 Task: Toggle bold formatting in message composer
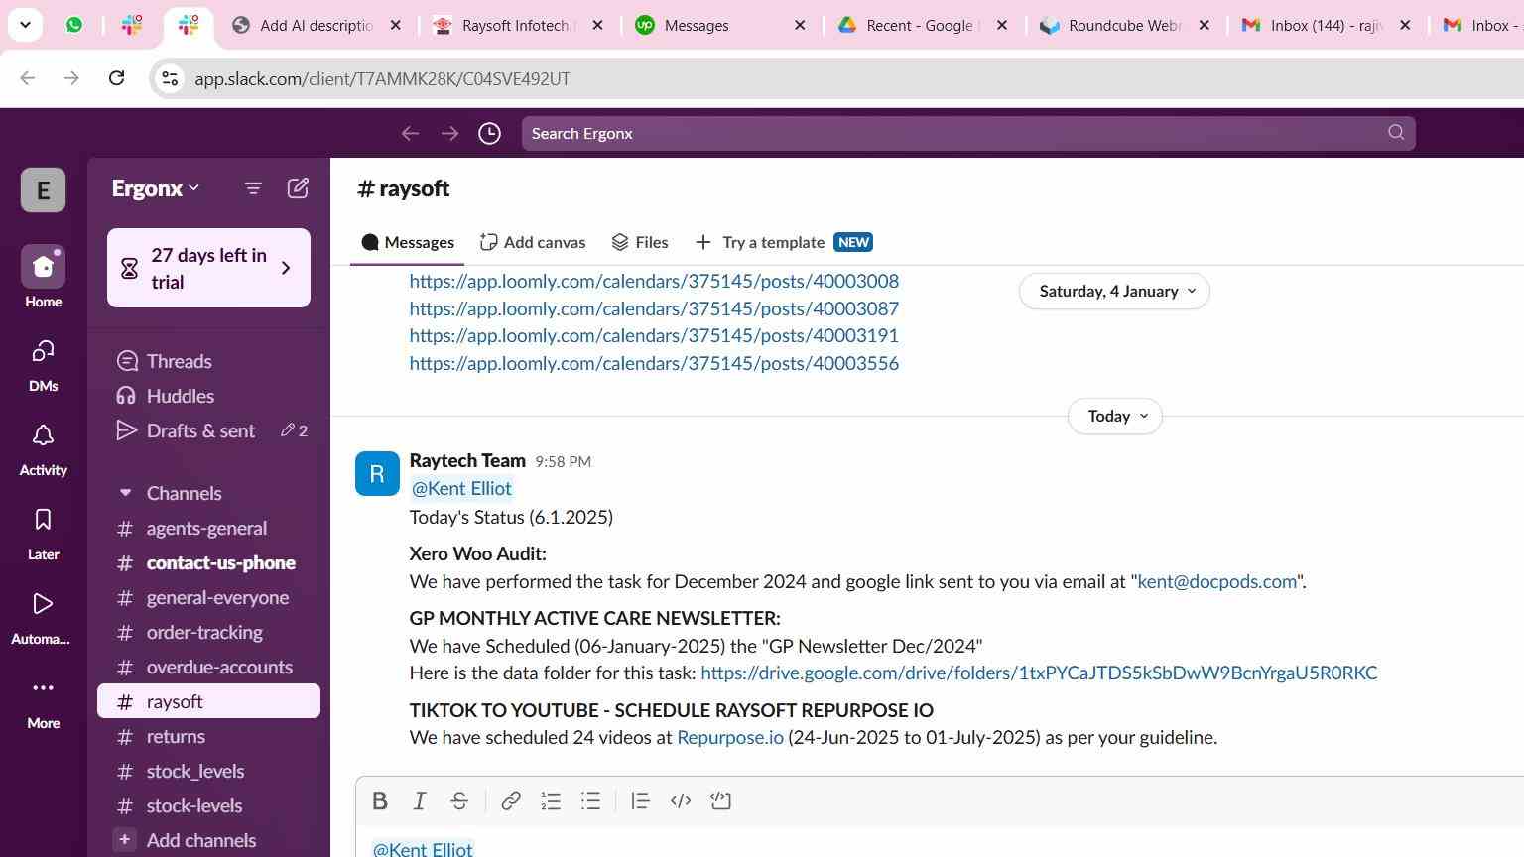click(379, 801)
